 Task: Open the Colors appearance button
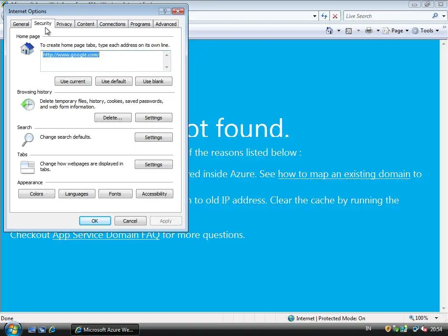(37, 194)
